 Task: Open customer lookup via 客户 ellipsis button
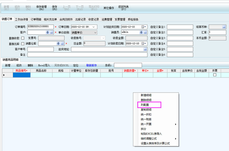[x=51, y=33]
